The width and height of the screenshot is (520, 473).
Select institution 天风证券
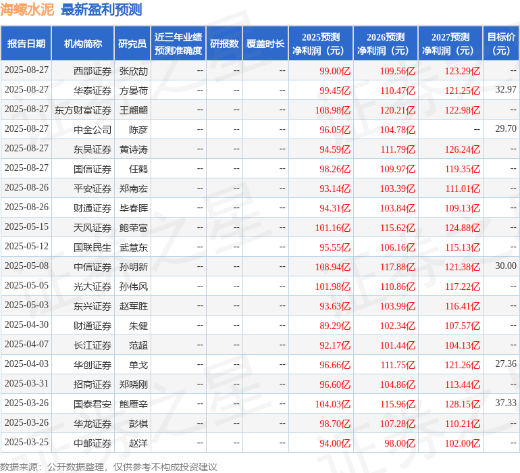pos(93,228)
